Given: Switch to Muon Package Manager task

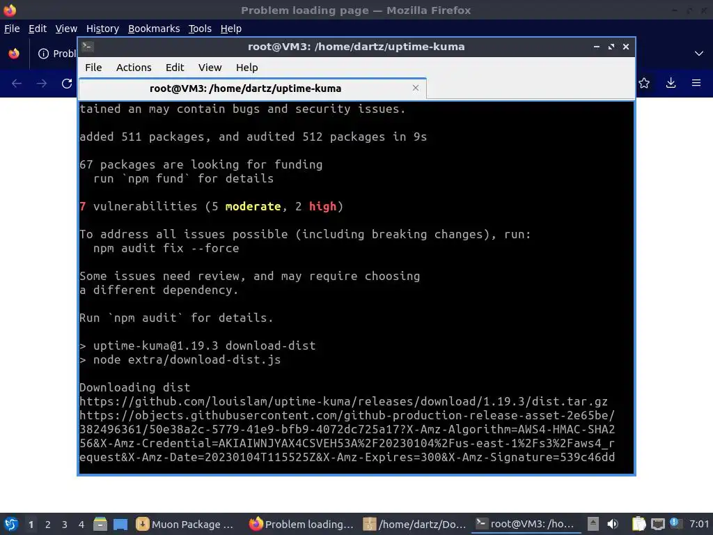Looking at the screenshot, I should (x=185, y=524).
